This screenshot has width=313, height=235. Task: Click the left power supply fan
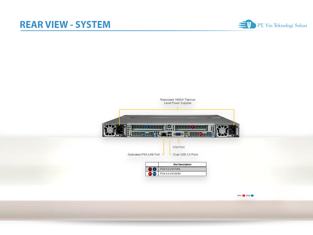pyautogui.click(x=110, y=130)
